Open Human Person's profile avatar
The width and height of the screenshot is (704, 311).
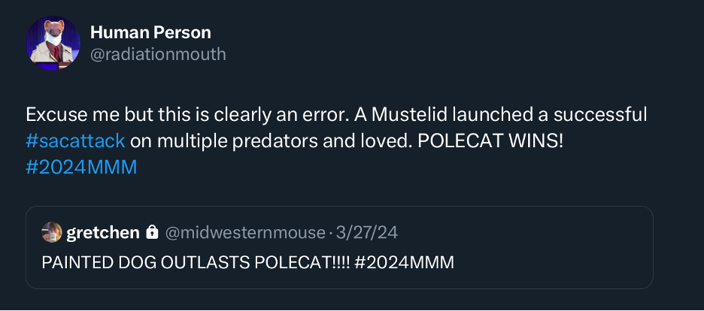pyautogui.click(x=53, y=43)
